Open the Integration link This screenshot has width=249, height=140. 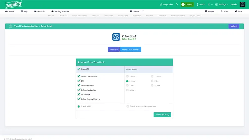pyautogui.click(x=166, y=4)
